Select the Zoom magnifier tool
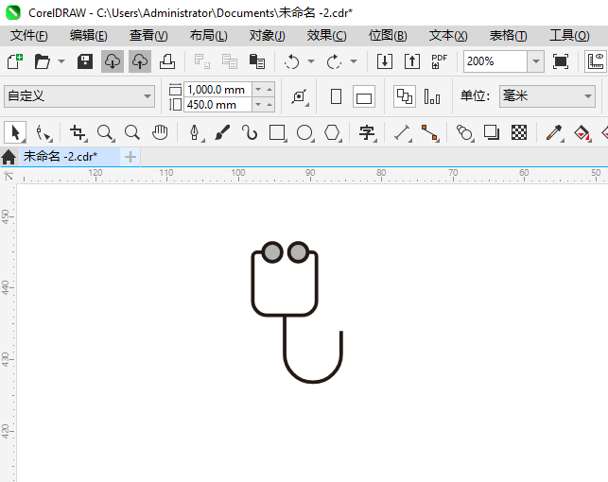The height and width of the screenshot is (482, 608). pyautogui.click(x=105, y=132)
